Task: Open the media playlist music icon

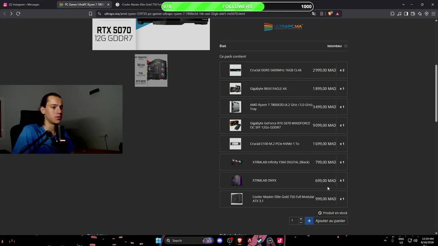Action: [x=399, y=14]
